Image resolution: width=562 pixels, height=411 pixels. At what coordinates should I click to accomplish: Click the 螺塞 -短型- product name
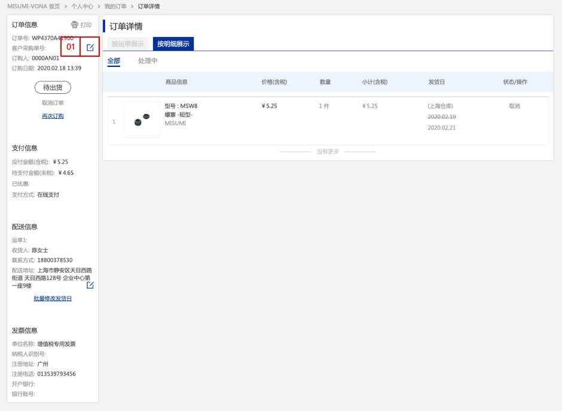point(179,114)
